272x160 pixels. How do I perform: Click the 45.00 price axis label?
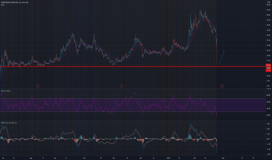[x=268, y=5]
